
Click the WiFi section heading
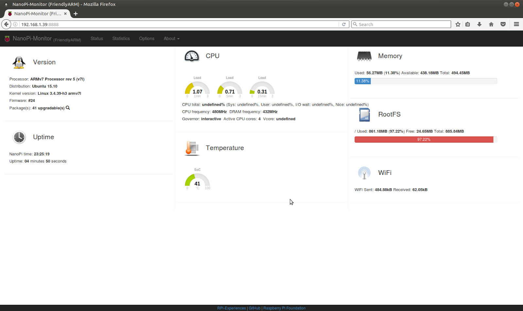[385, 173]
